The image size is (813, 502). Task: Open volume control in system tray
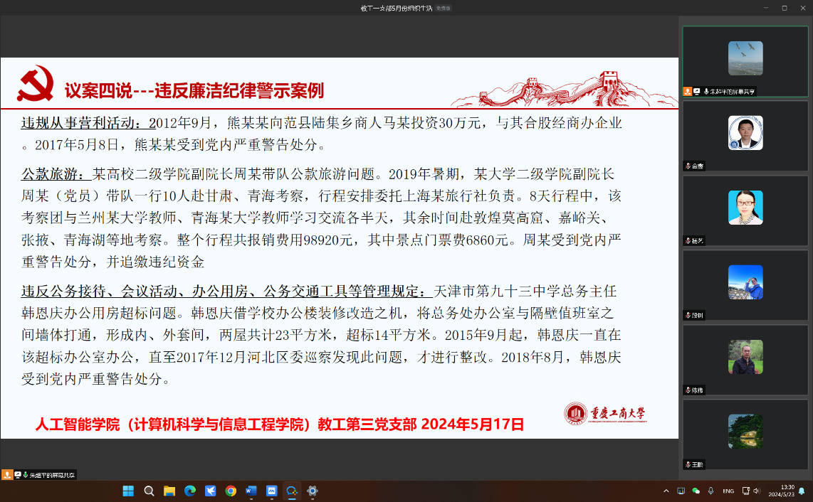point(756,491)
